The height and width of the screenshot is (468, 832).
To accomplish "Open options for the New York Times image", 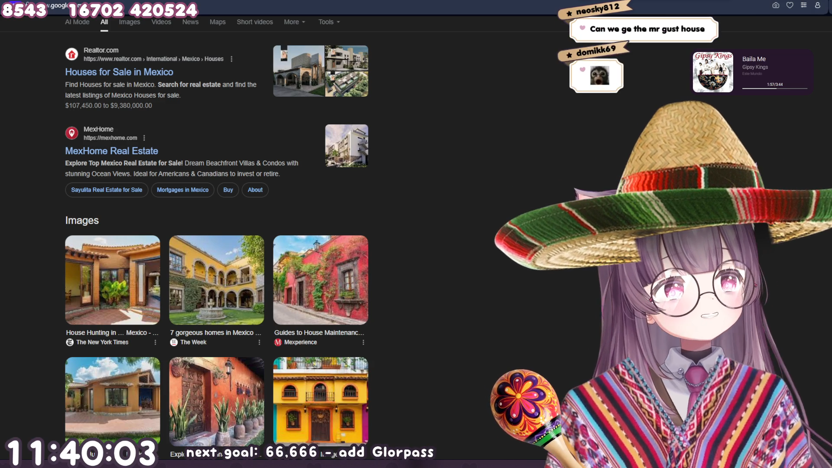I will click(155, 342).
